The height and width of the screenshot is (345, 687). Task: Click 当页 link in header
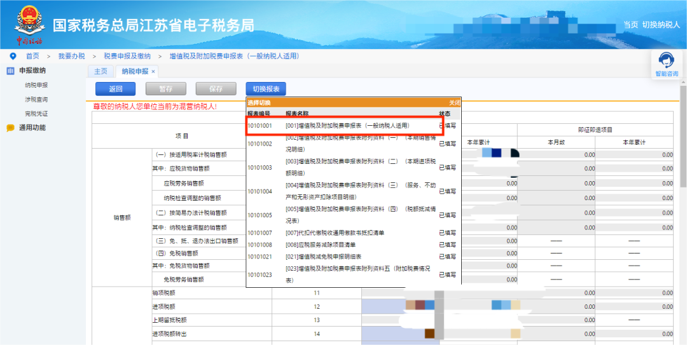[x=630, y=25]
